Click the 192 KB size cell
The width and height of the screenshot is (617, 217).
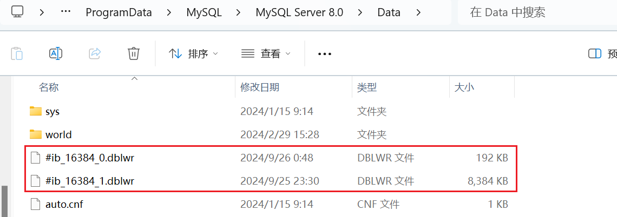(x=492, y=158)
